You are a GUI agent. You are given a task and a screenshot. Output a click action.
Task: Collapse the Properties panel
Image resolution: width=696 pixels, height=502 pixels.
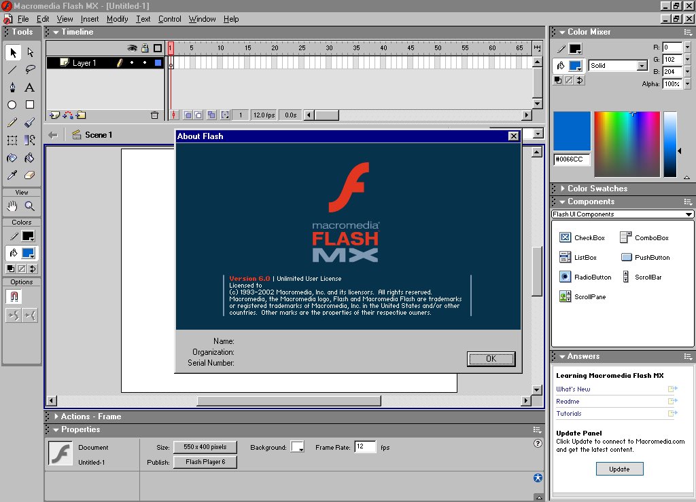coord(56,430)
